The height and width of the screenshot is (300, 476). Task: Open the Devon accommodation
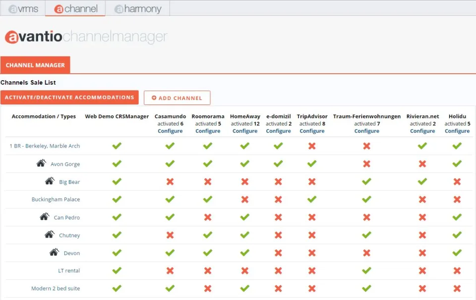pos(72,253)
